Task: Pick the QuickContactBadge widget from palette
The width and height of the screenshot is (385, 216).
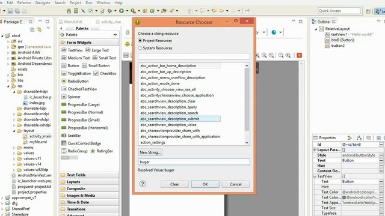Action: (x=81, y=143)
